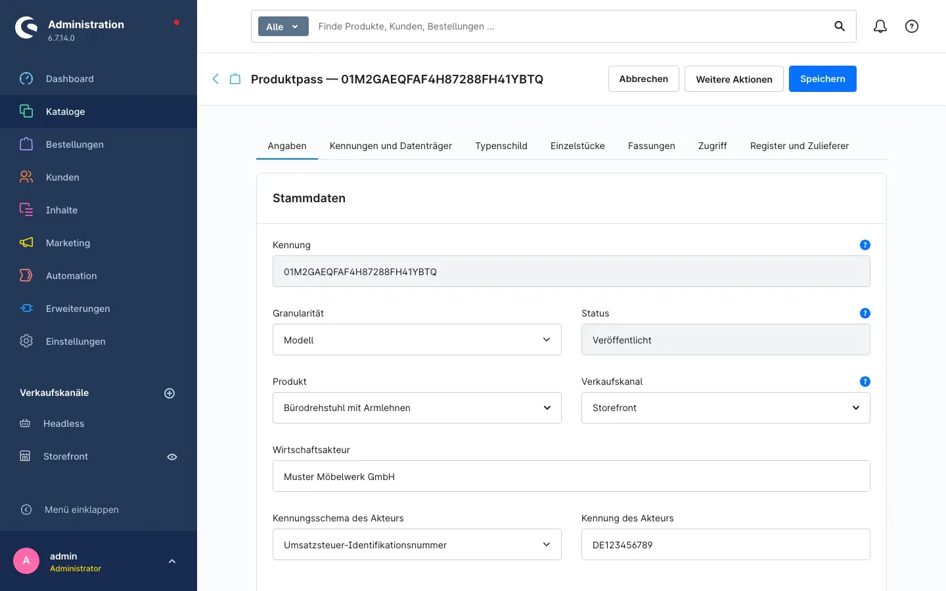The width and height of the screenshot is (946, 591).
Task: Click the search magnifier icon
Action: pyautogui.click(x=840, y=26)
